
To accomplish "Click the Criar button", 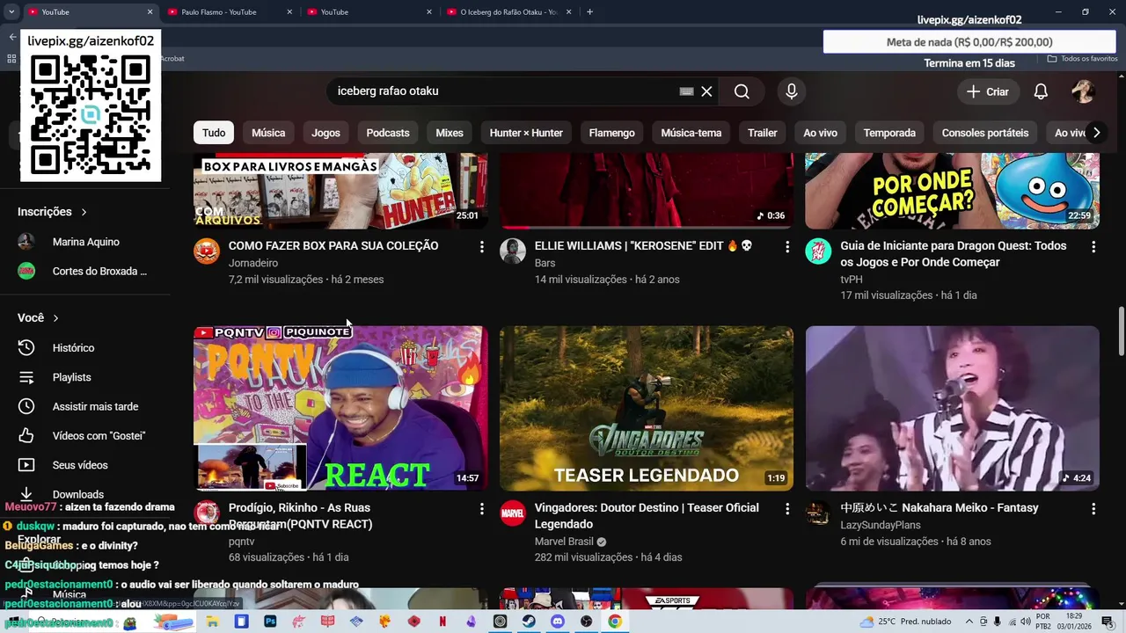I will click(x=988, y=91).
